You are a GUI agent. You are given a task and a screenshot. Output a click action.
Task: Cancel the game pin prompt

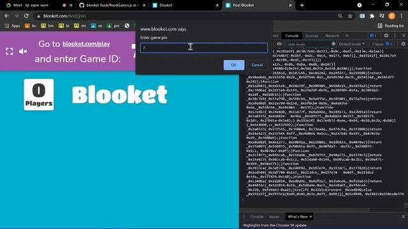(x=257, y=65)
